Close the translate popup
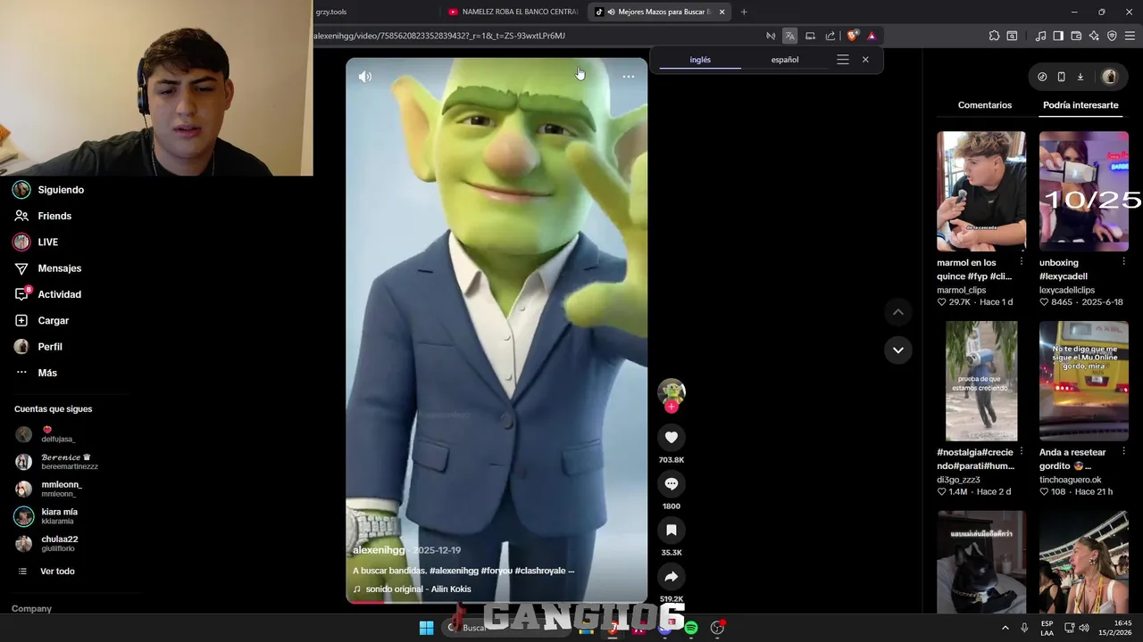 click(x=865, y=60)
